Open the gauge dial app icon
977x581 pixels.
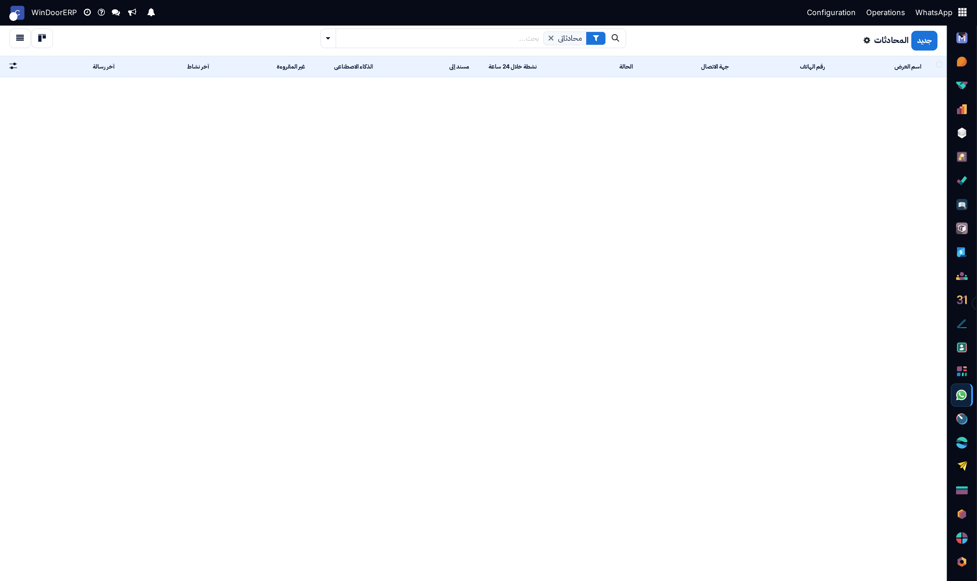[x=962, y=419]
